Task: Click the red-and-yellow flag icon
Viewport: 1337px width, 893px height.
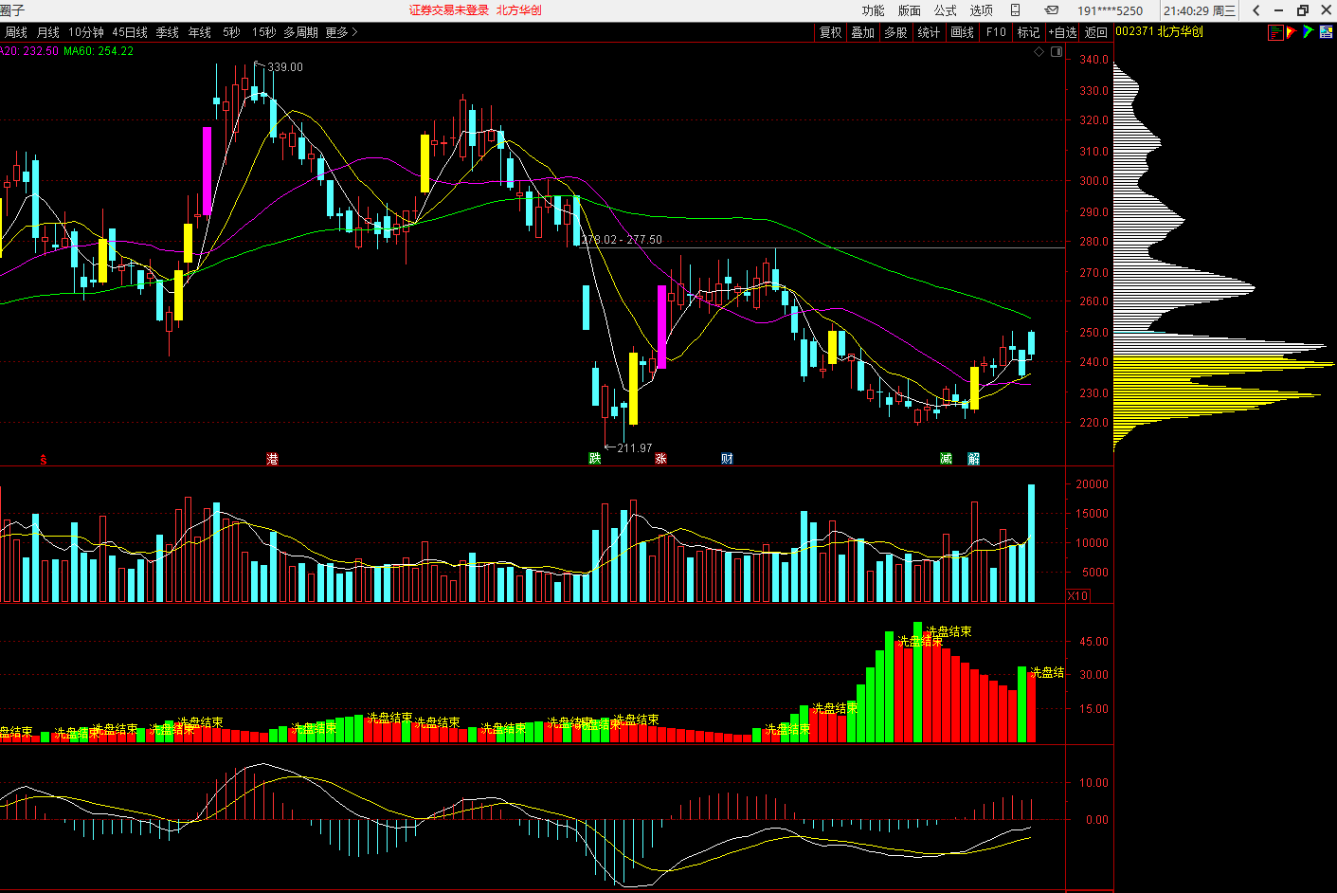Action: pyautogui.click(x=1292, y=32)
